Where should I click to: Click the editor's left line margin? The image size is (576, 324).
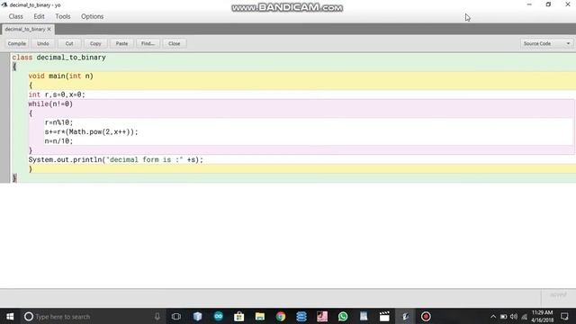[4, 118]
